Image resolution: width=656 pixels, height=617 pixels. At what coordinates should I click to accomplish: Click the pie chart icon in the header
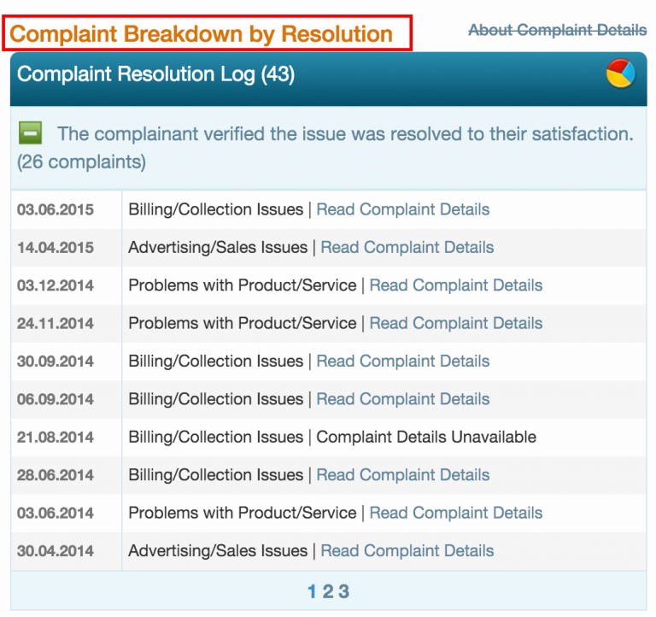620,74
